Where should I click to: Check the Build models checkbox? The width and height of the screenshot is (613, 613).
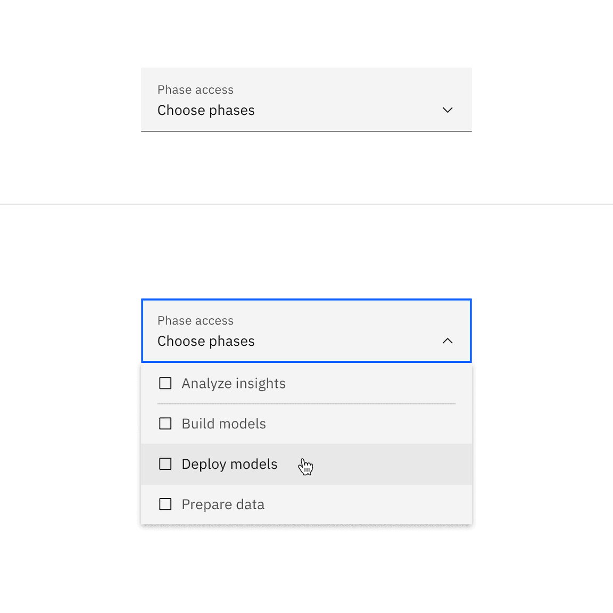165,424
